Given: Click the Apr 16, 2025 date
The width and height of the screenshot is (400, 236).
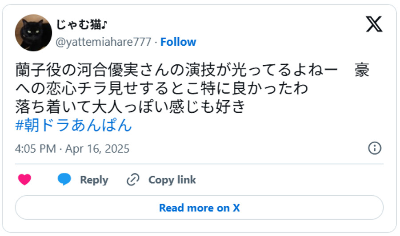Looking at the screenshot, I should [x=97, y=149].
